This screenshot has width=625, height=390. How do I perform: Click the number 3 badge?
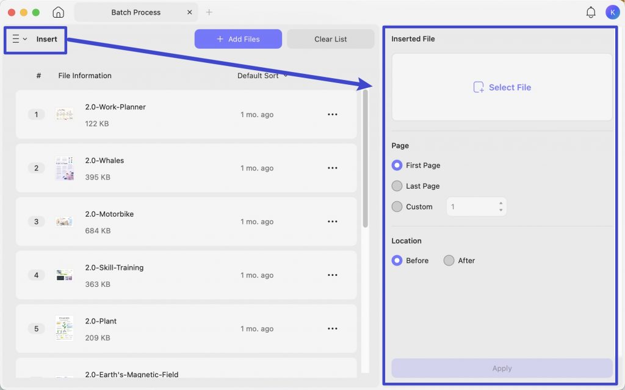click(x=36, y=222)
